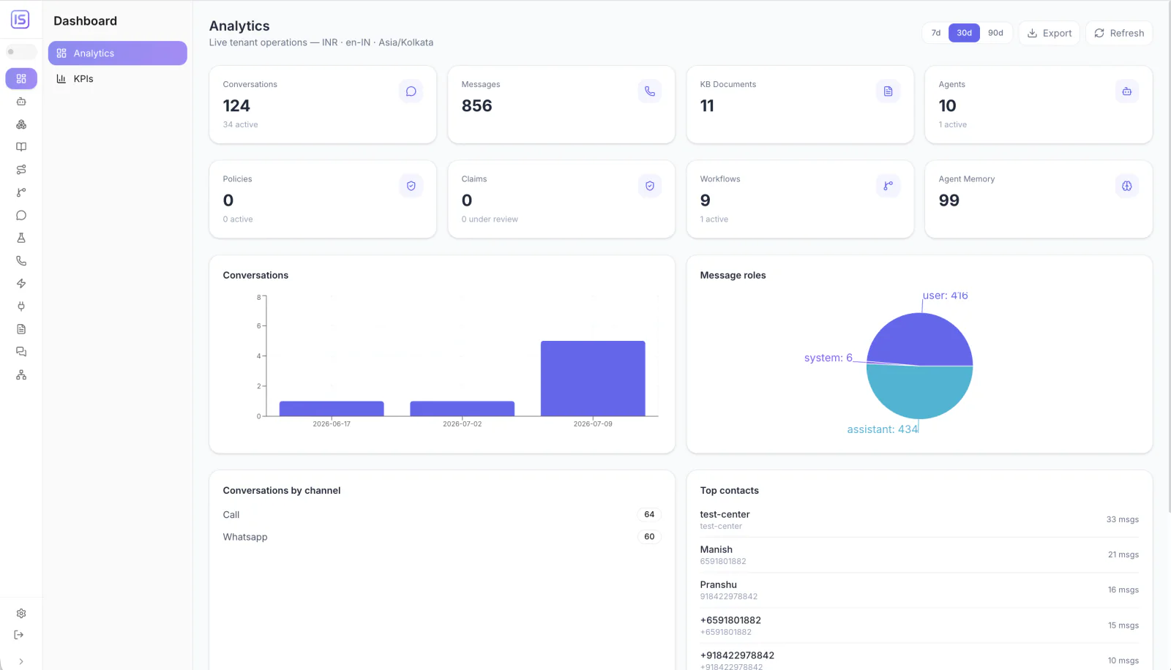The height and width of the screenshot is (670, 1171).
Task: Click the Export button
Action: coord(1050,33)
